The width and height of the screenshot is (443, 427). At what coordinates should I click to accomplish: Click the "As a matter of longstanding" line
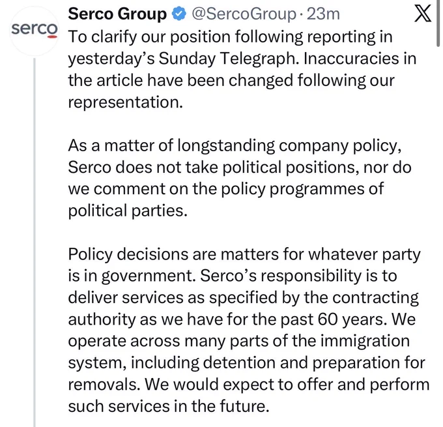235,146
